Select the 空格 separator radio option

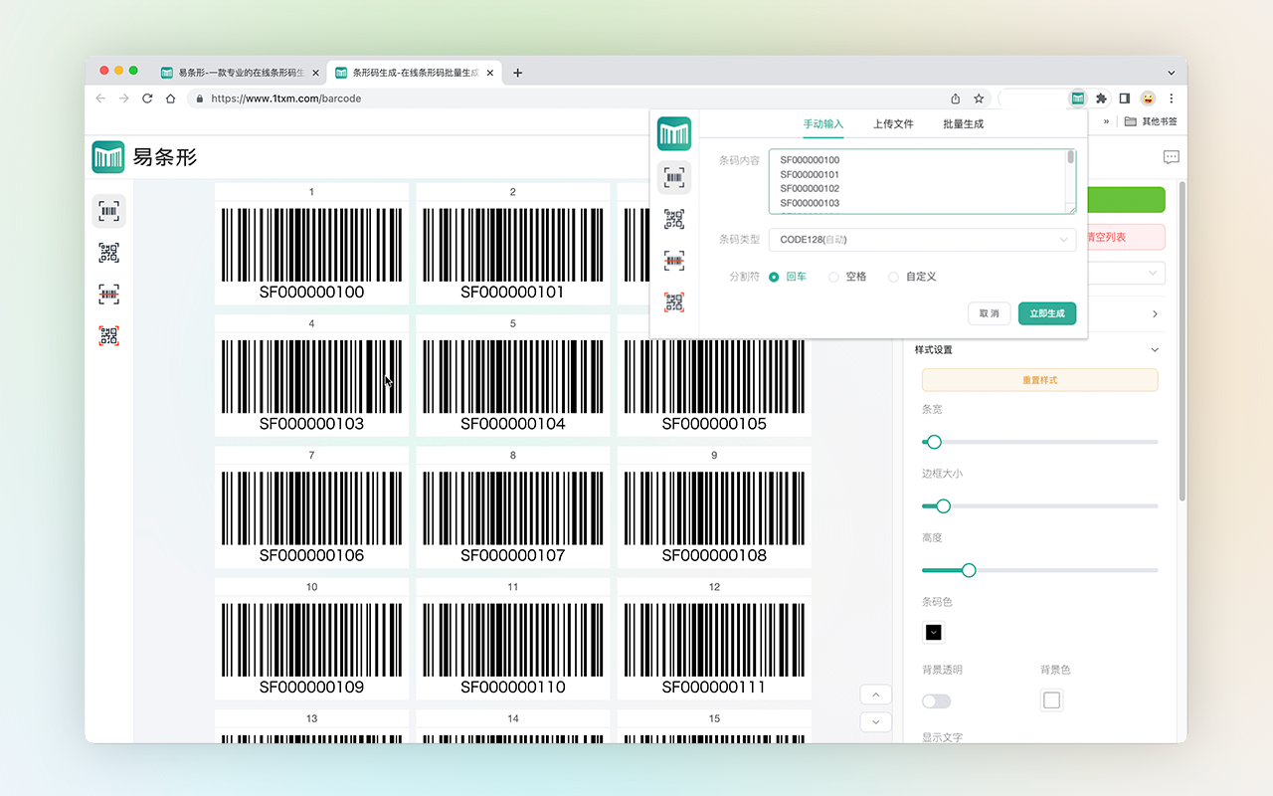[x=833, y=277]
